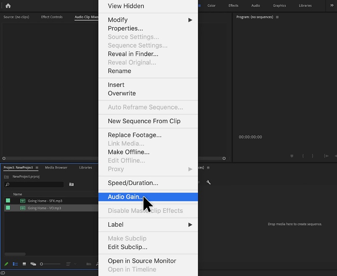Click the Home icon
337x276 pixels.
(x=8, y=6)
